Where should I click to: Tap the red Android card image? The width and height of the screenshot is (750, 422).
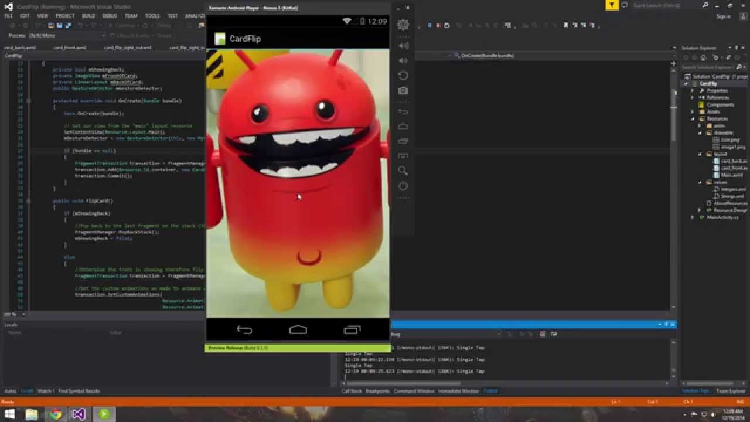298,183
